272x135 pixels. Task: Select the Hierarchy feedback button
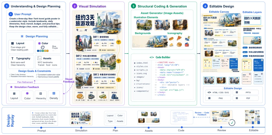(41, 96)
